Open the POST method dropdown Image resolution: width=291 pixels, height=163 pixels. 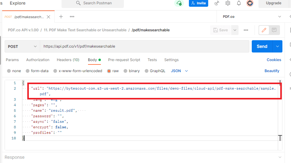[x=22, y=47]
